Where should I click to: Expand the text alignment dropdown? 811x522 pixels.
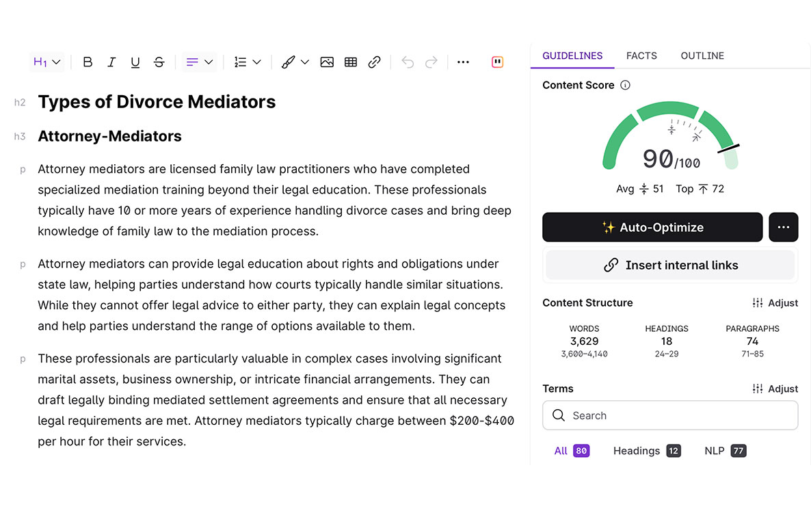(200, 62)
